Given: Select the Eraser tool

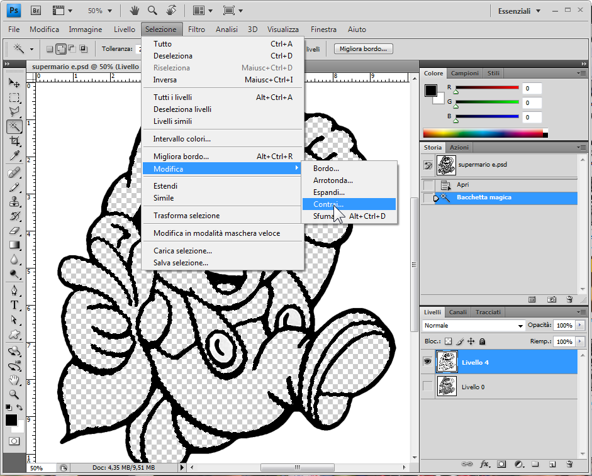Looking at the screenshot, I should (x=14, y=230).
